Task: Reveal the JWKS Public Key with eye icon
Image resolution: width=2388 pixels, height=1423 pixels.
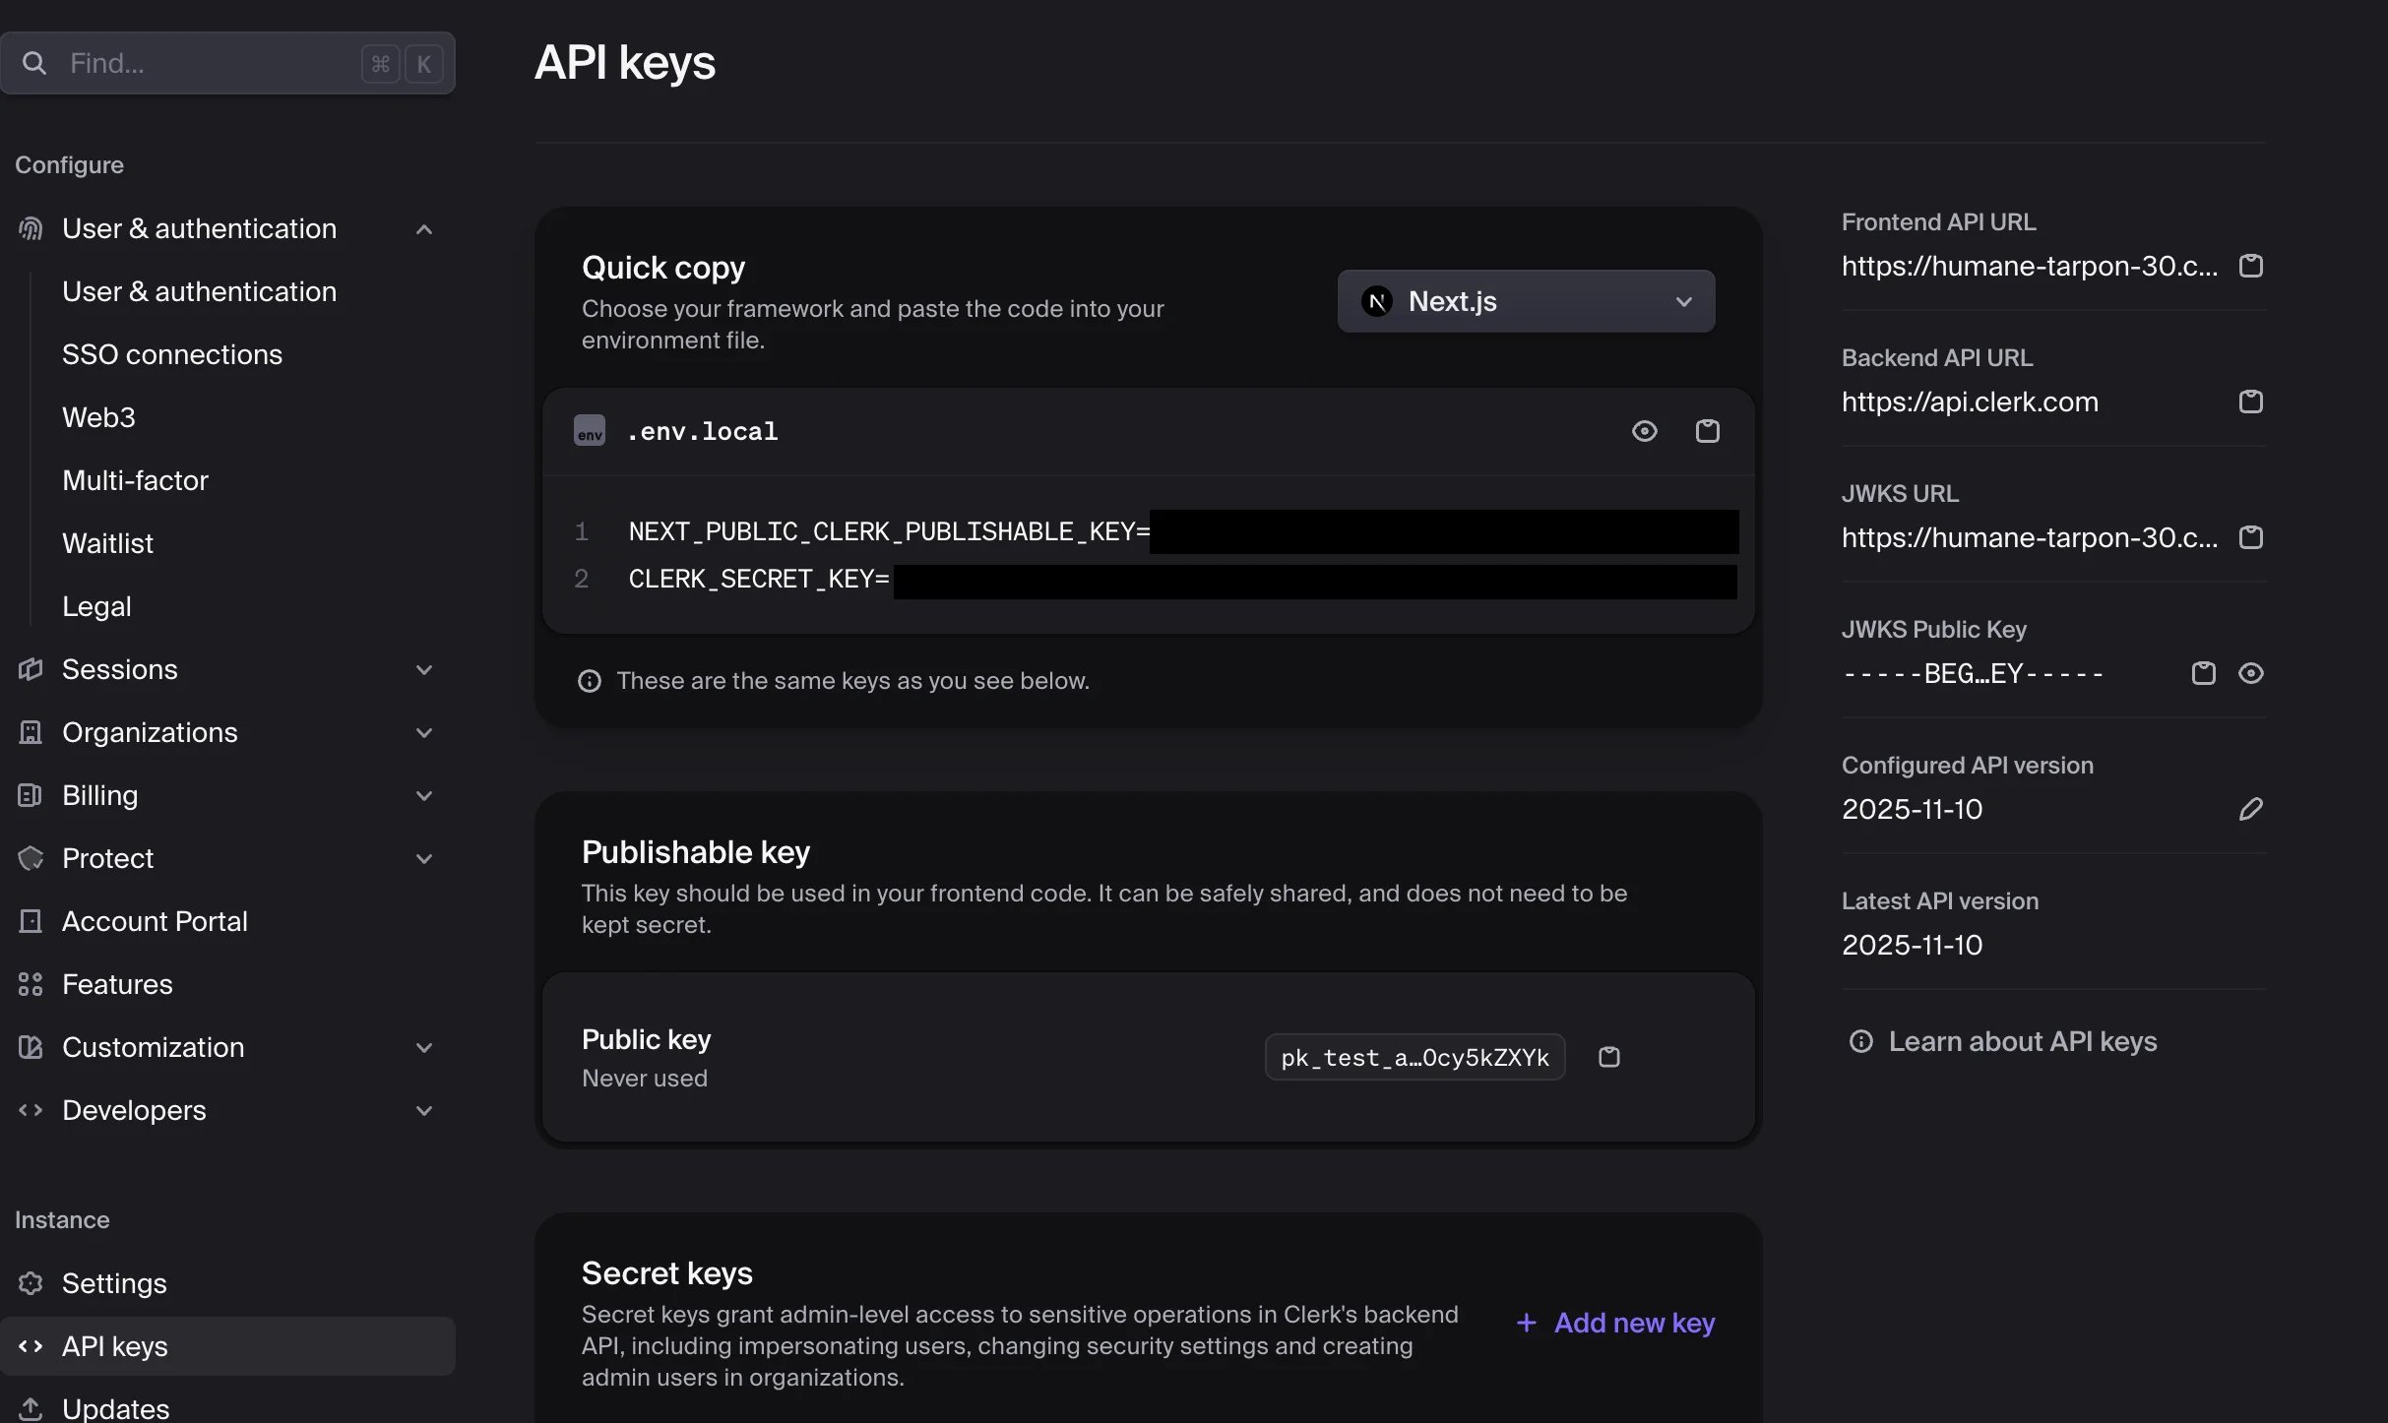Action: (x=2250, y=674)
